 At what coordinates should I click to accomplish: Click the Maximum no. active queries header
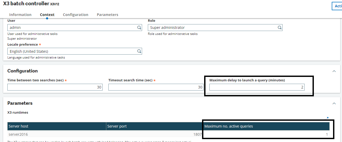tap(266, 126)
